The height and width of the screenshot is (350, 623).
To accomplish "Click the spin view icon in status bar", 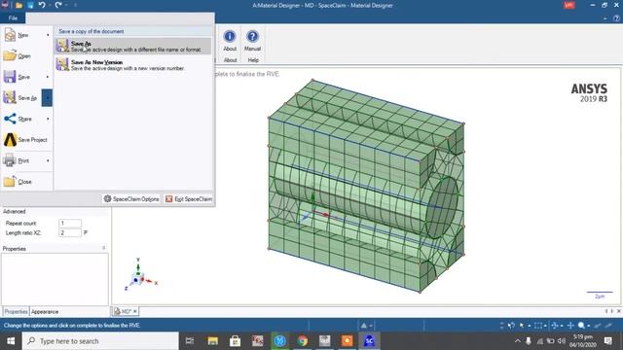I will pos(555,326).
